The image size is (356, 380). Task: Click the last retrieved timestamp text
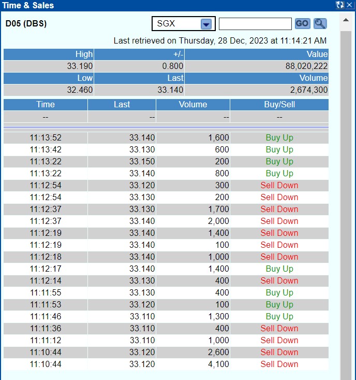pyautogui.click(x=220, y=40)
